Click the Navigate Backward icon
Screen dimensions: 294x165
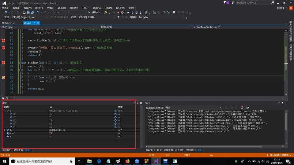(6, 12)
